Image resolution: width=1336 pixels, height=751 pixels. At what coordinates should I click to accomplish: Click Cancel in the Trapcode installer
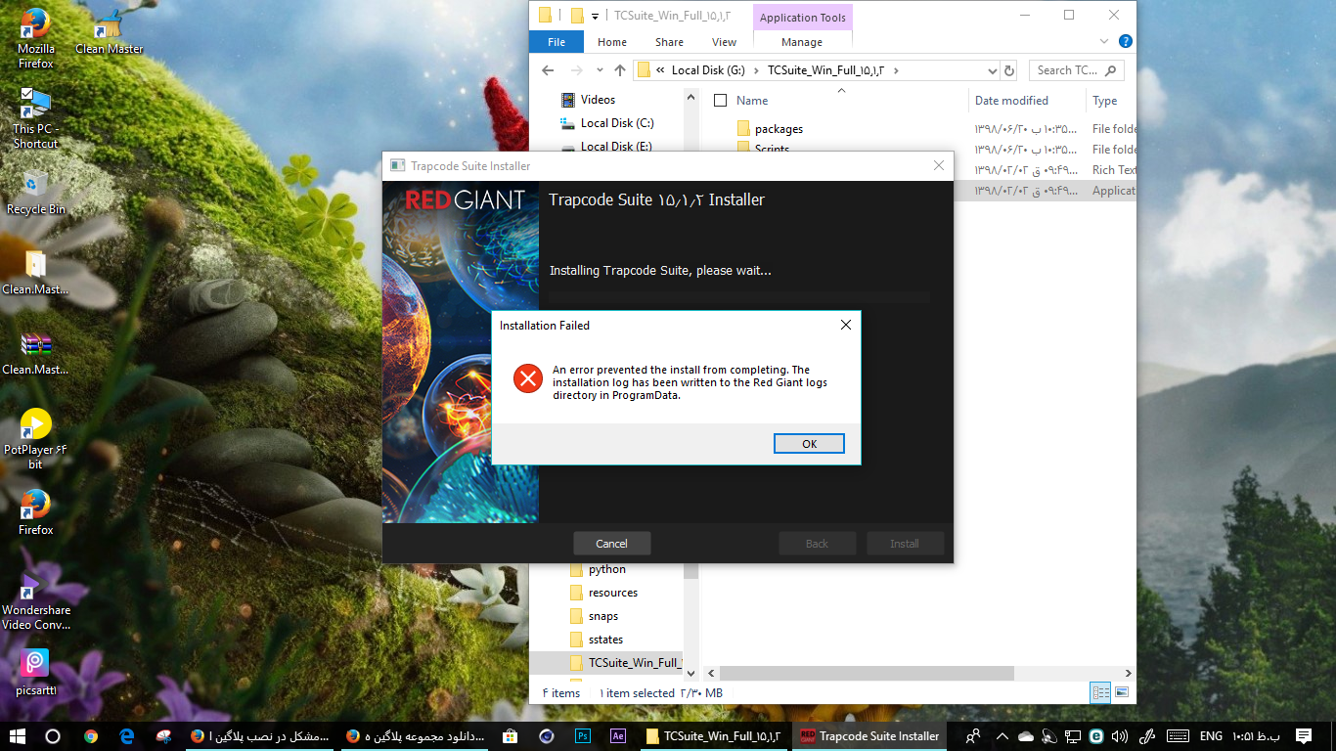pyautogui.click(x=611, y=544)
